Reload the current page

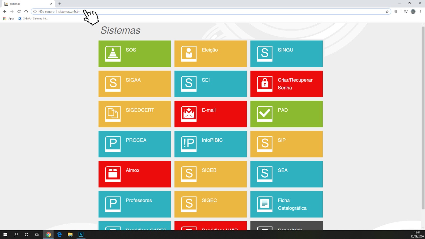click(x=19, y=11)
